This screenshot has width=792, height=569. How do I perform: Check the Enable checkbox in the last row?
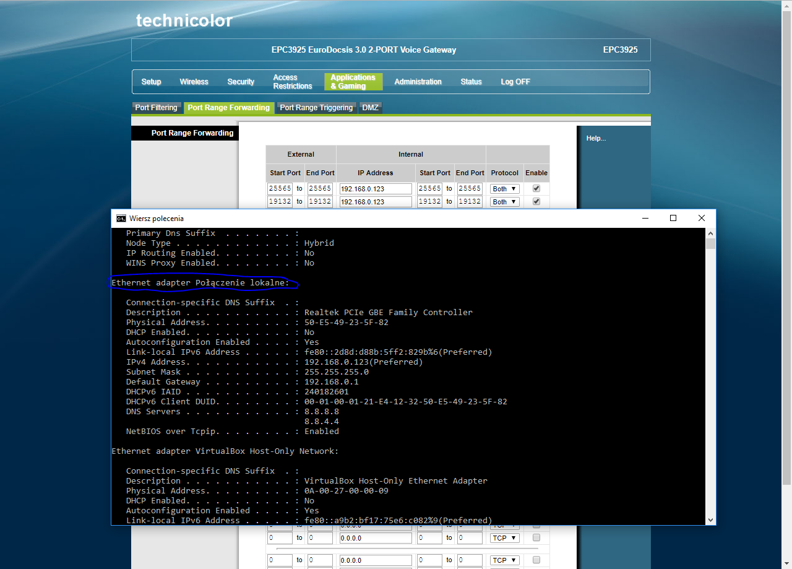(x=536, y=560)
